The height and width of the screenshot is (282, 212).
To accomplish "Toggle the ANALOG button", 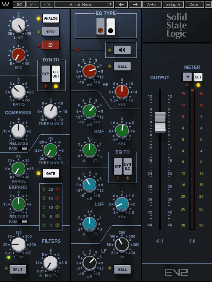I will [x=51, y=18].
